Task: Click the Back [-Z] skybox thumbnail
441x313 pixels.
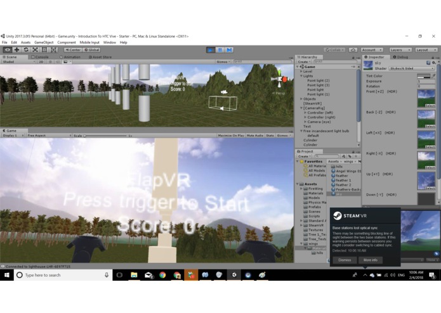Action: pyautogui.click(x=426, y=118)
